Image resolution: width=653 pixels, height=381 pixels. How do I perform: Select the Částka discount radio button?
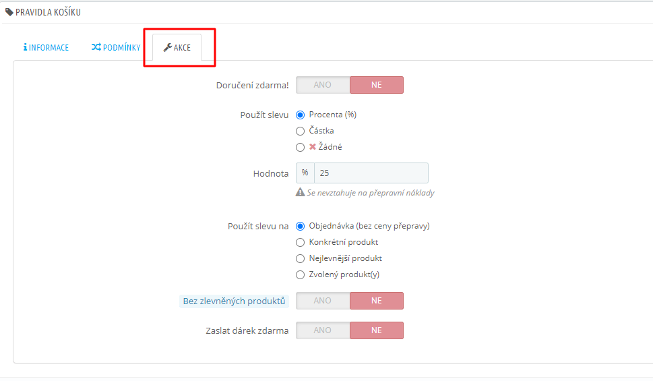point(300,131)
